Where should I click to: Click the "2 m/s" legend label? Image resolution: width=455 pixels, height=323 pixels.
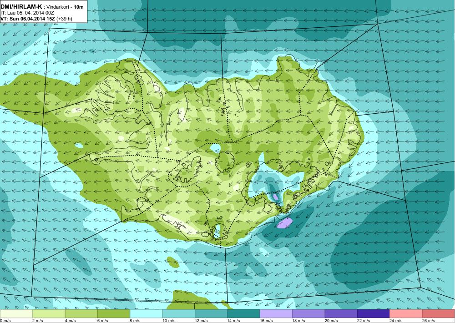(x=38, y=321)
